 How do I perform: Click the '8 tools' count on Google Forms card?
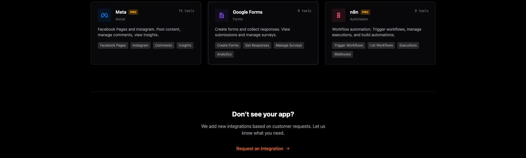305,11
